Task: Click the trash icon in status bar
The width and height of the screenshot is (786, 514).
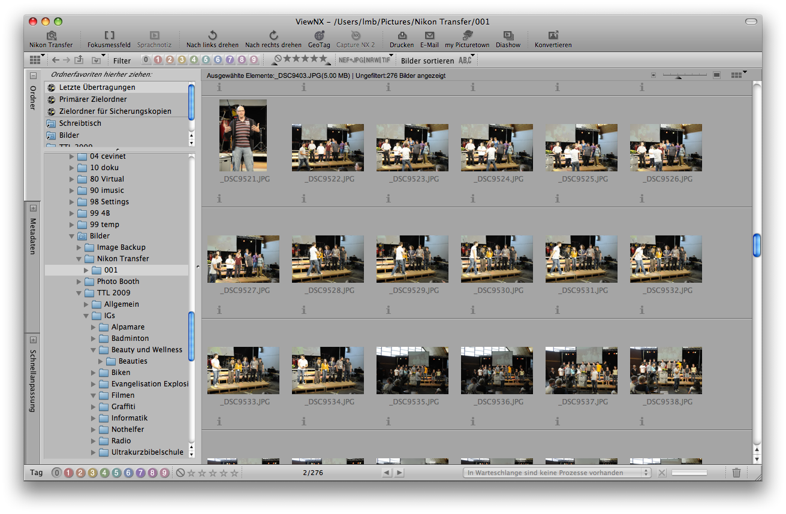Action: [736, 473]
